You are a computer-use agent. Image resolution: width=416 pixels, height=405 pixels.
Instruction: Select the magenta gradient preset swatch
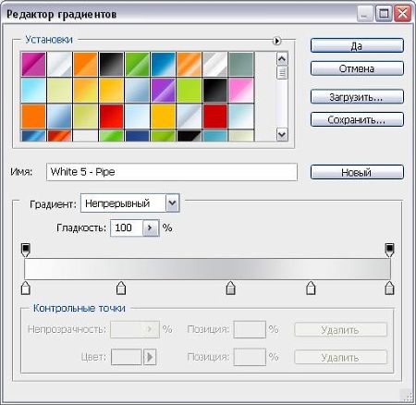point(33,64)
